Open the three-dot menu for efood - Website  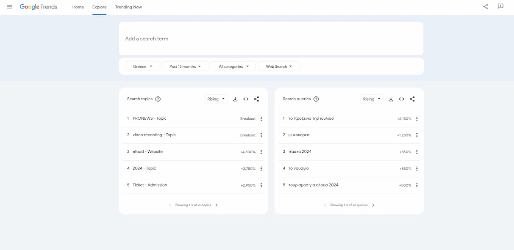pyautogui.click(x=261, y=151)
